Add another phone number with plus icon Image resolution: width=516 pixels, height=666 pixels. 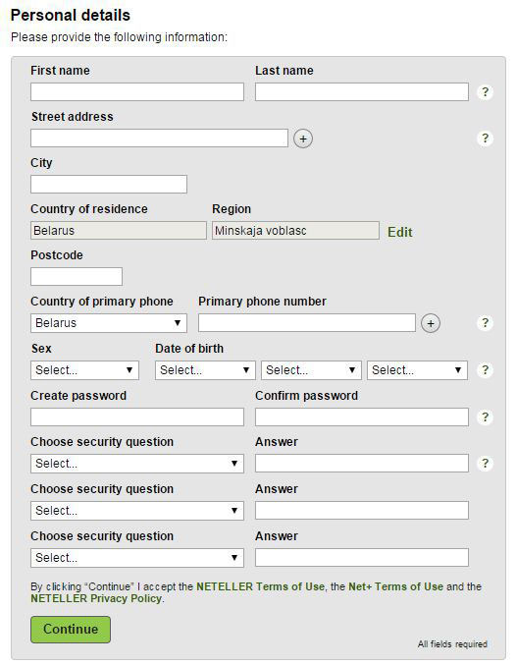(431, 323)
